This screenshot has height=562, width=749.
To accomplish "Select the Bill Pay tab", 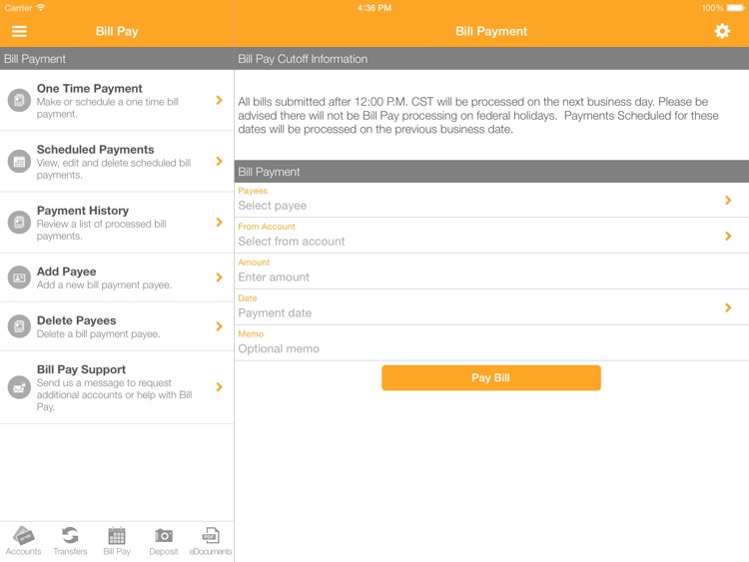I will click(117, 541).
